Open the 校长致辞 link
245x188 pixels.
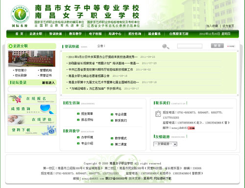21,75
